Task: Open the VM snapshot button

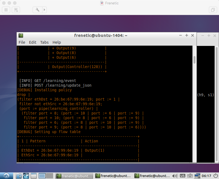Action: point(16,10)
